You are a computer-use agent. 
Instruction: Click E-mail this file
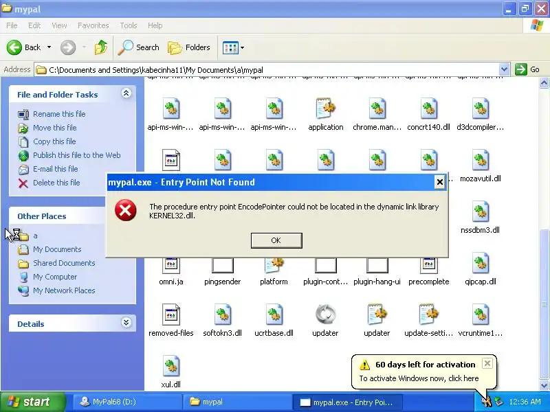56,168
